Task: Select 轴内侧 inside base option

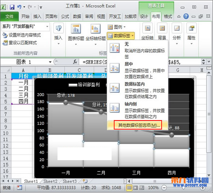Action: [x=137, y=110]
